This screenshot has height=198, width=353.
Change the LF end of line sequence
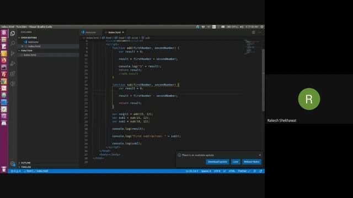coord(224,171)
